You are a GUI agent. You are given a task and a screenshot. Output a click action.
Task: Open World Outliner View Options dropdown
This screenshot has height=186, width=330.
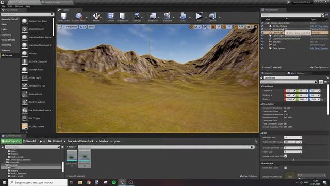pyautogui.click(x=319, y=67)
